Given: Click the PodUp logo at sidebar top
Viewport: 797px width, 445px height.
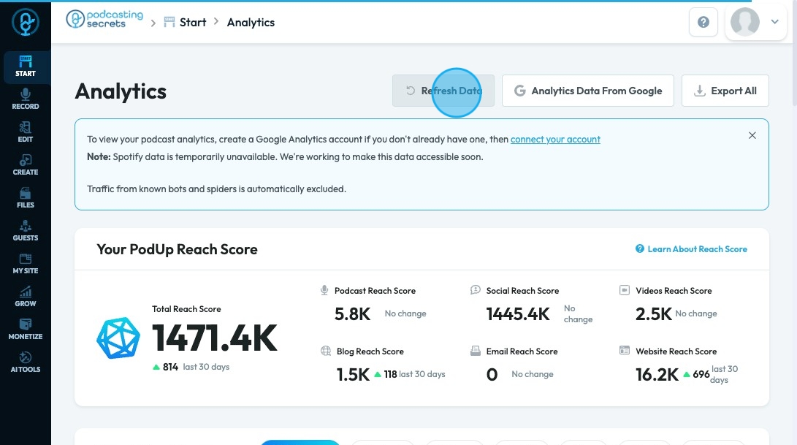Looking at the screenshot, I should point(26,23).
